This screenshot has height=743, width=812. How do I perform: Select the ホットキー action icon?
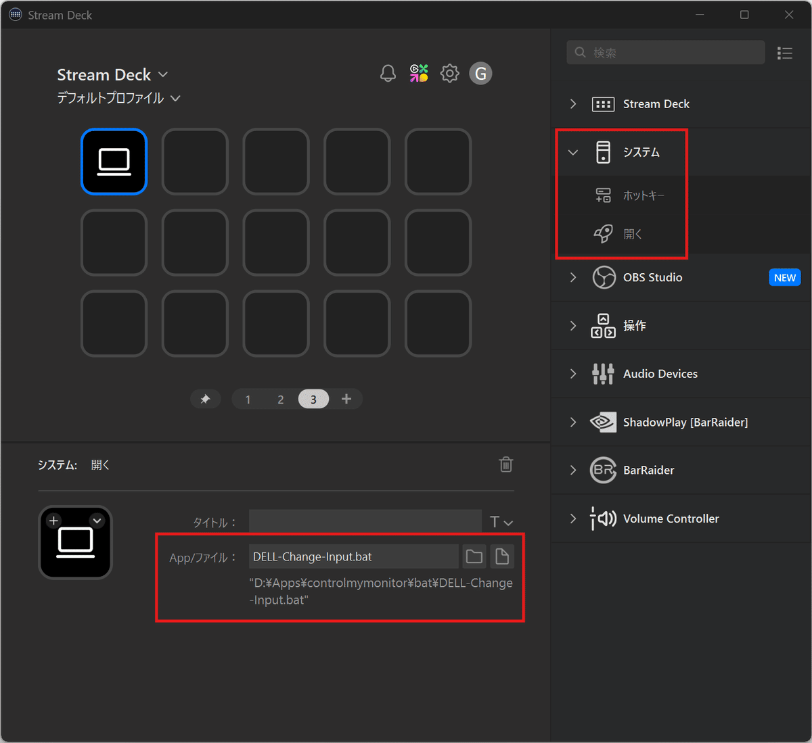603,195
